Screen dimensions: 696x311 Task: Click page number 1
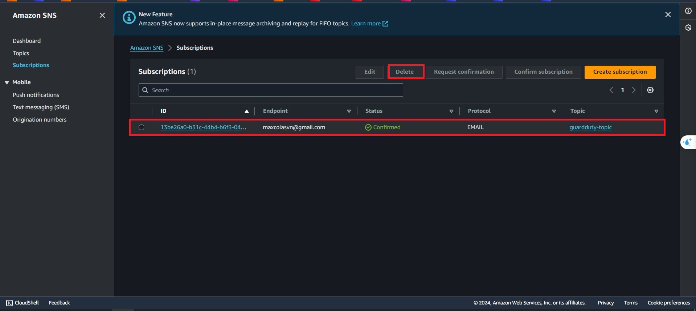click(x=622, y=90)
